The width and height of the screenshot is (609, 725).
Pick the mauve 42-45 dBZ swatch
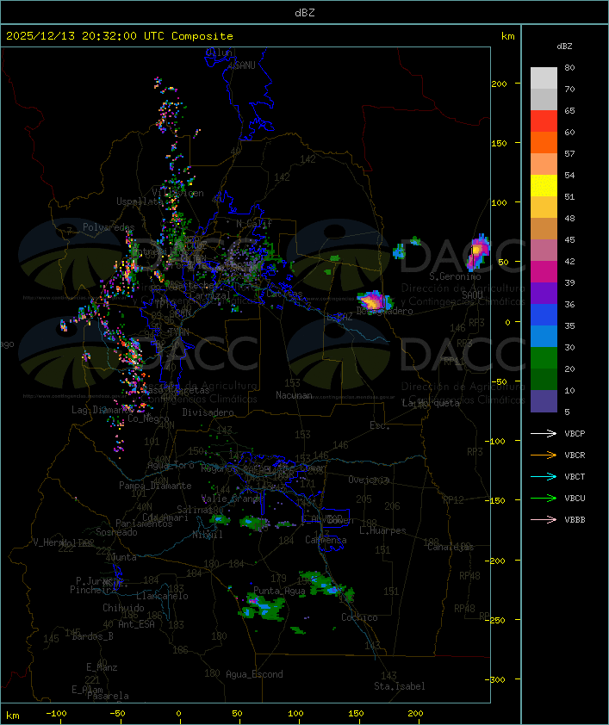(544, 251)
